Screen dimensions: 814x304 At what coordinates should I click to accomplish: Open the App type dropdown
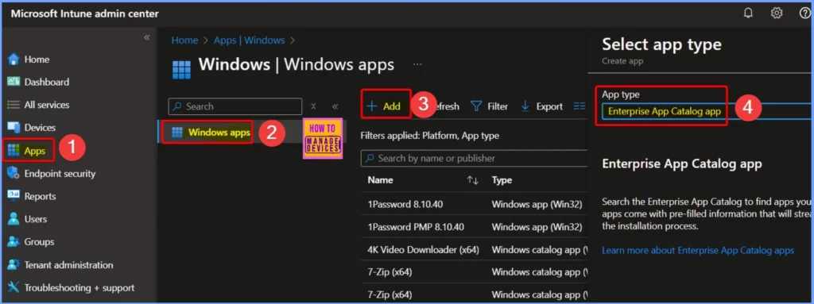(x=707, y=111)
